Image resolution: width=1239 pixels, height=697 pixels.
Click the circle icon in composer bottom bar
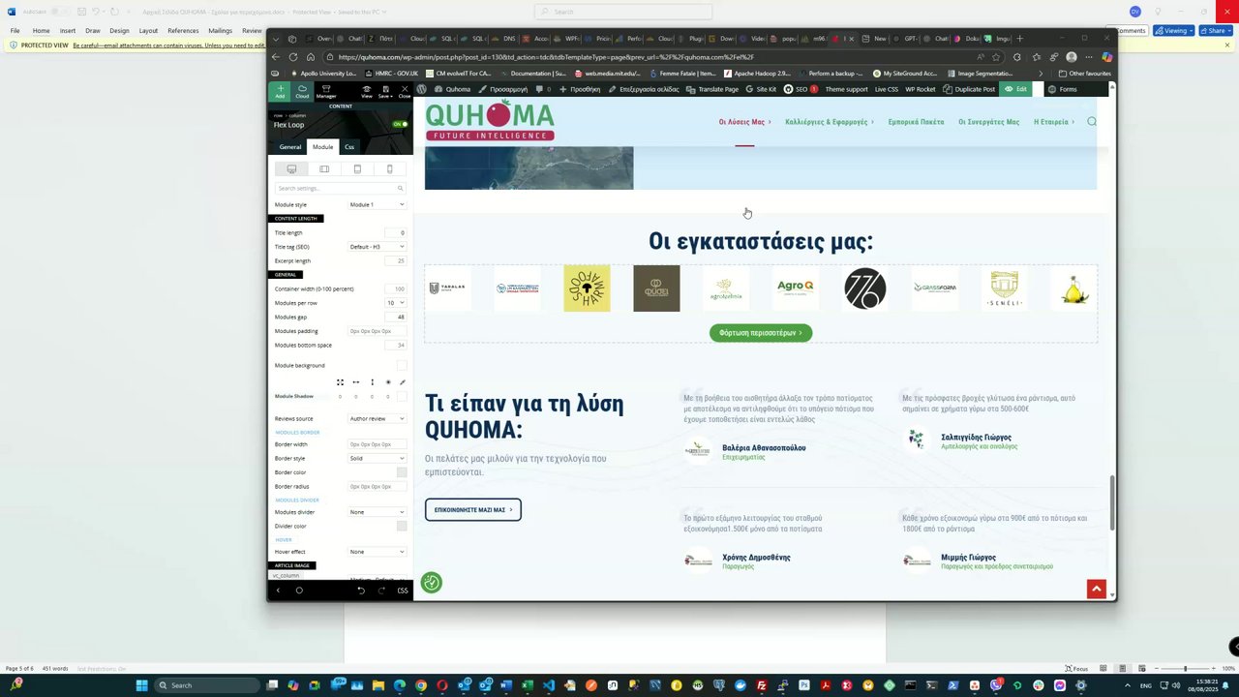coord(299,591)
